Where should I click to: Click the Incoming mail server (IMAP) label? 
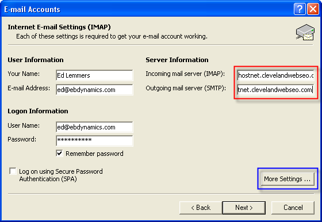pos(185,74)
